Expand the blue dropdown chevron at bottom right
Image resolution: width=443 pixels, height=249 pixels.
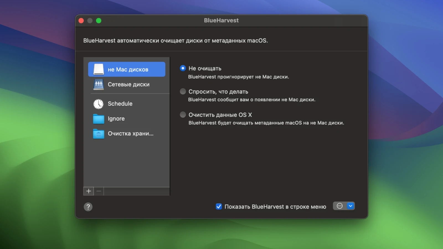click(x=351, y=206)
